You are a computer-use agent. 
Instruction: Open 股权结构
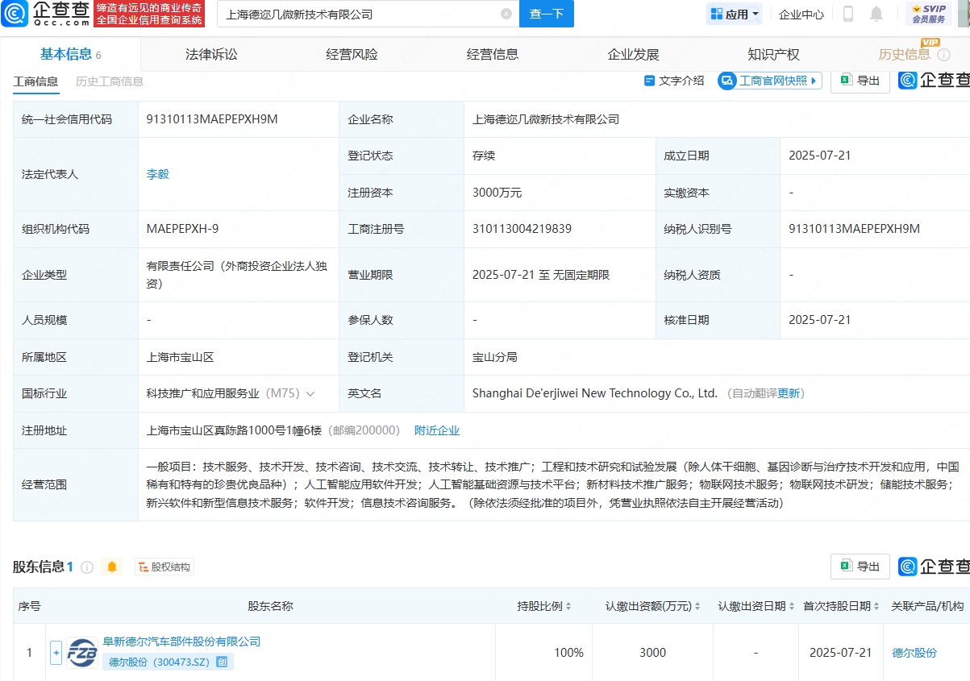(x=164, y=567)
